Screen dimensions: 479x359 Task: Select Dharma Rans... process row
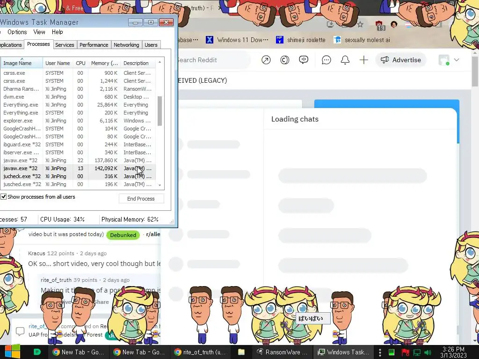click(x=78, y=89)
